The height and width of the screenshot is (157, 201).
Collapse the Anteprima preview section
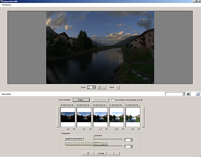pyautogui.click(x=3, y=5)
